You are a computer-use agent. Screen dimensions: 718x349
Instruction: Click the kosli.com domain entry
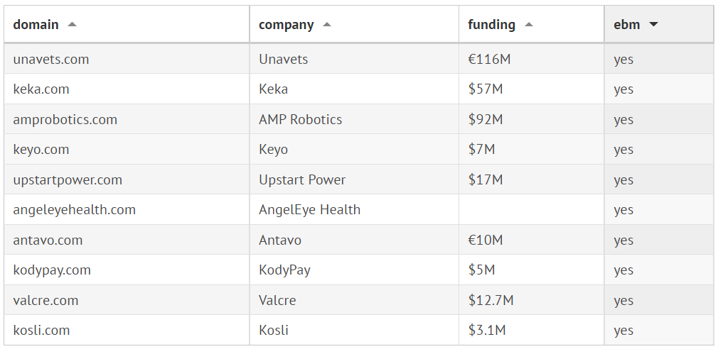[x=41, y=331]
